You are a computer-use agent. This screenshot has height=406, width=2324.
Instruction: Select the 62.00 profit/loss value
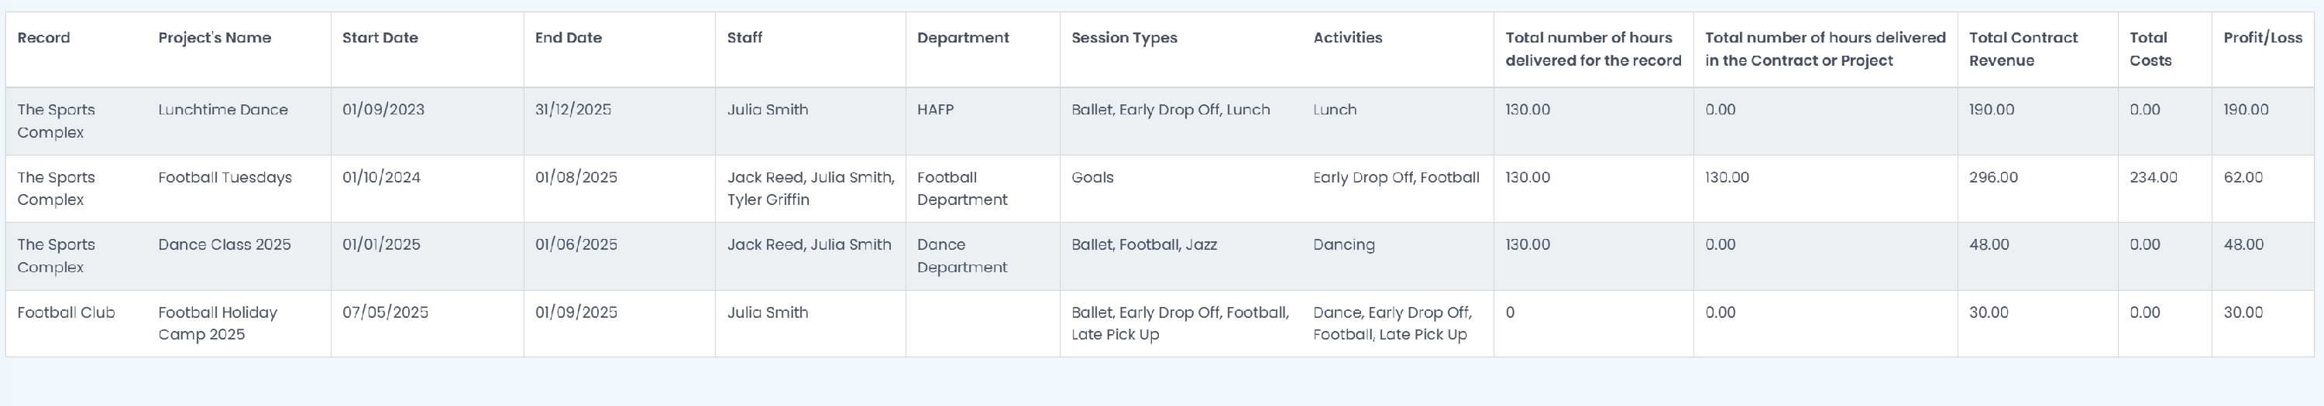2243,177
